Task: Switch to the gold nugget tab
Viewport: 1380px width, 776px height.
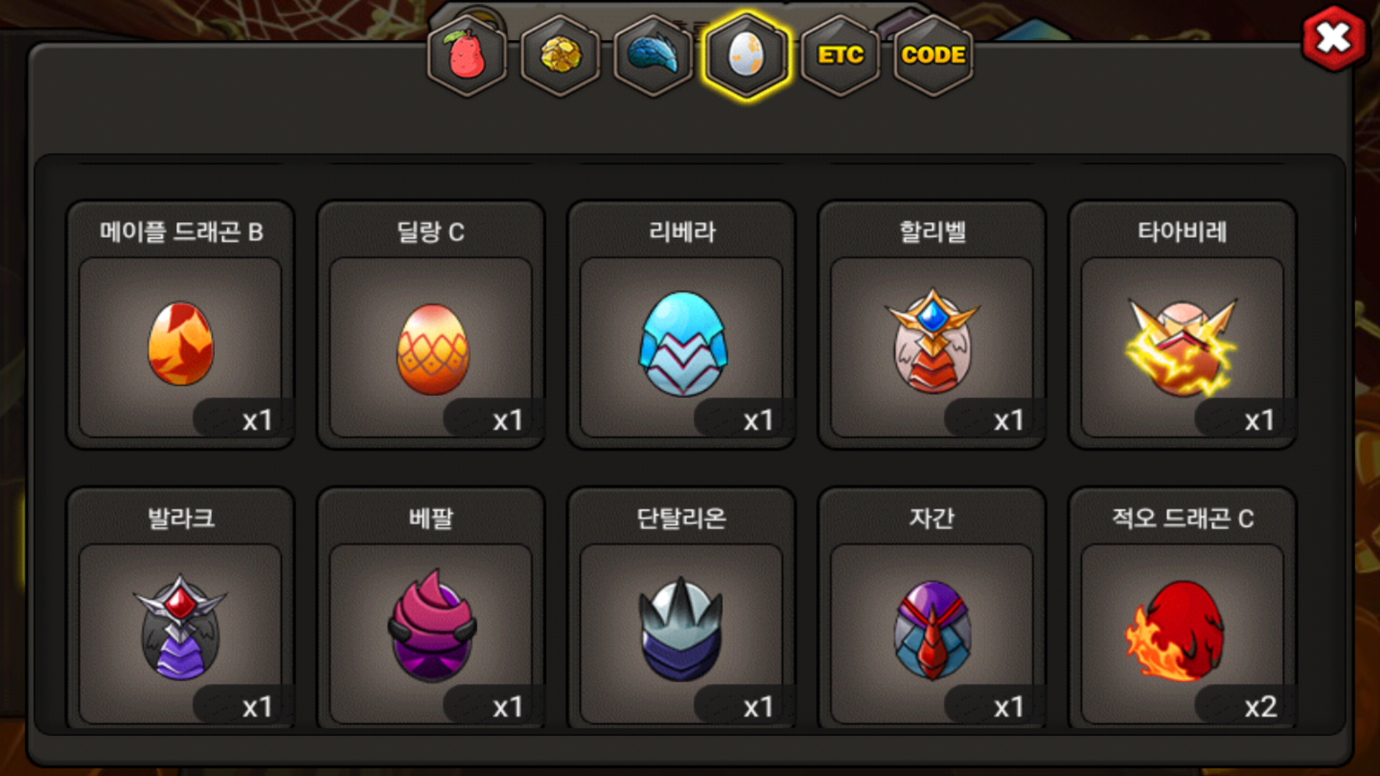Action: coord(561,55)
